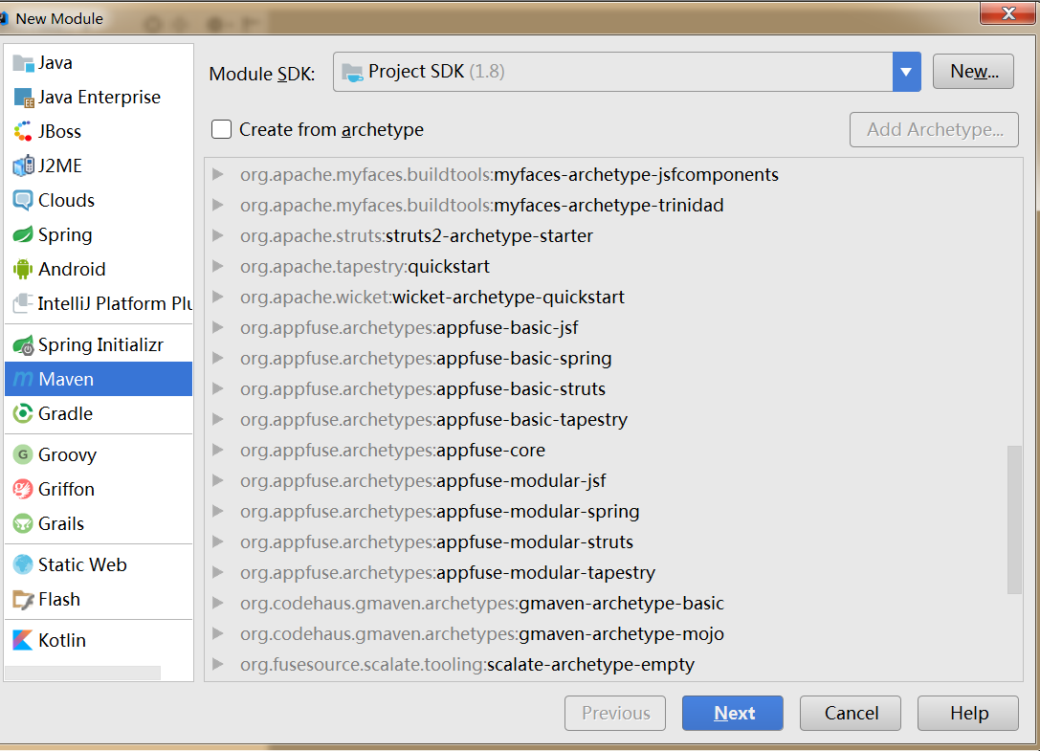Choose Spring Initializr in the list
This screenshot has width=1040, height=751.
coord(99,345)
